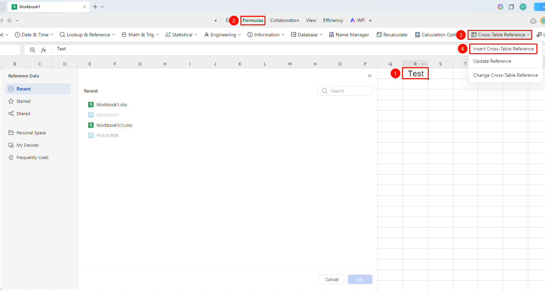Switch to the Collaboration tab
The width and height of the screenshot is (545, 291).
284,21
